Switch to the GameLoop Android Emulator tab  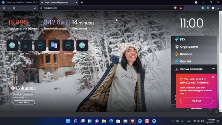click(20, 2)
